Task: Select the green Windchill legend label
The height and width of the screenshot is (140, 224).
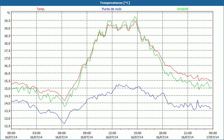Action: (183, 9)
